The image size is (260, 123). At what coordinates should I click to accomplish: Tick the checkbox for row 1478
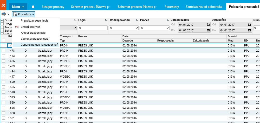pos(4,51)
